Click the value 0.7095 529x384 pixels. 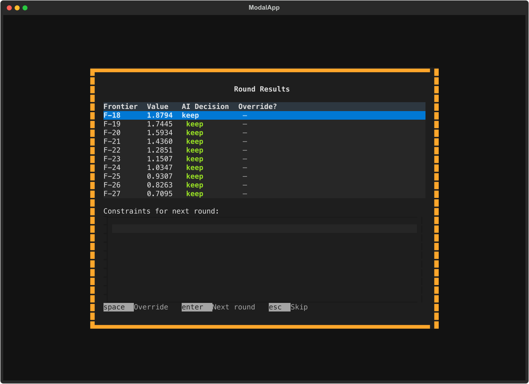point(160,194)
